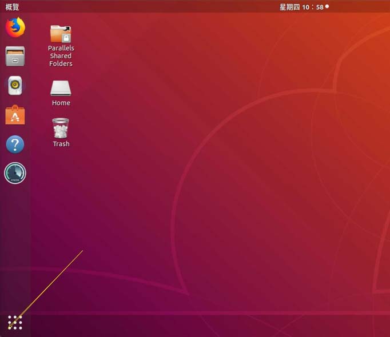This screenshot has width=390, height=337.
Task: Click empty top bar area right of clock
Action: [358, 7]
